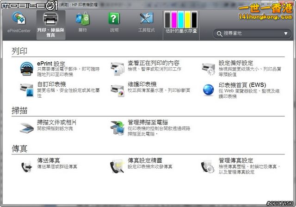
Task: Select the 列印、掃描與傳真 tab
Action: point(50,23)
